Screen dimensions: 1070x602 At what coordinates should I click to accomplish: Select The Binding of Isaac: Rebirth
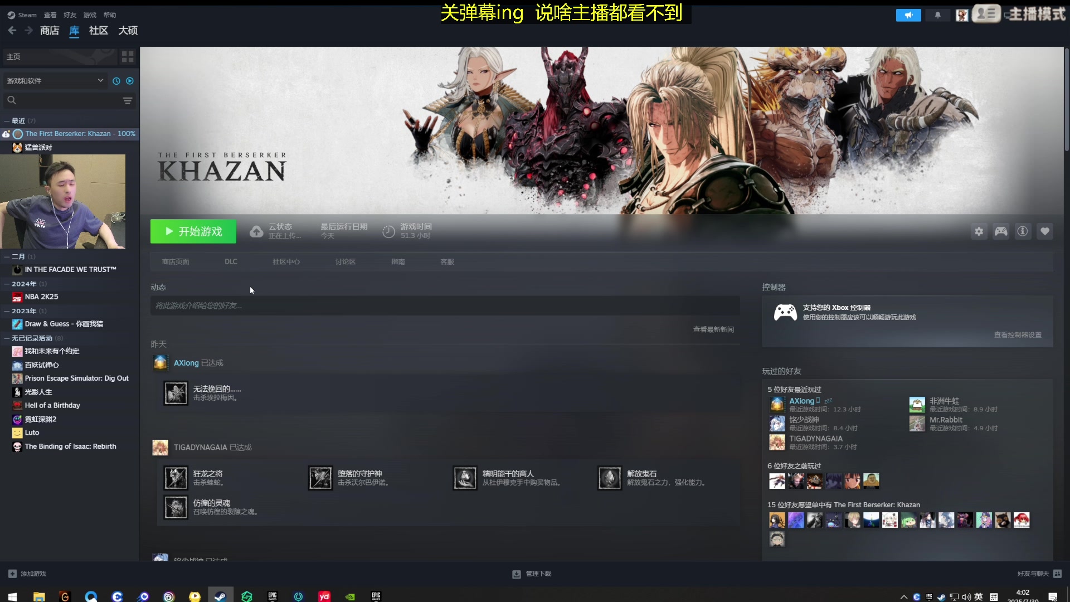tap(70, 446)
